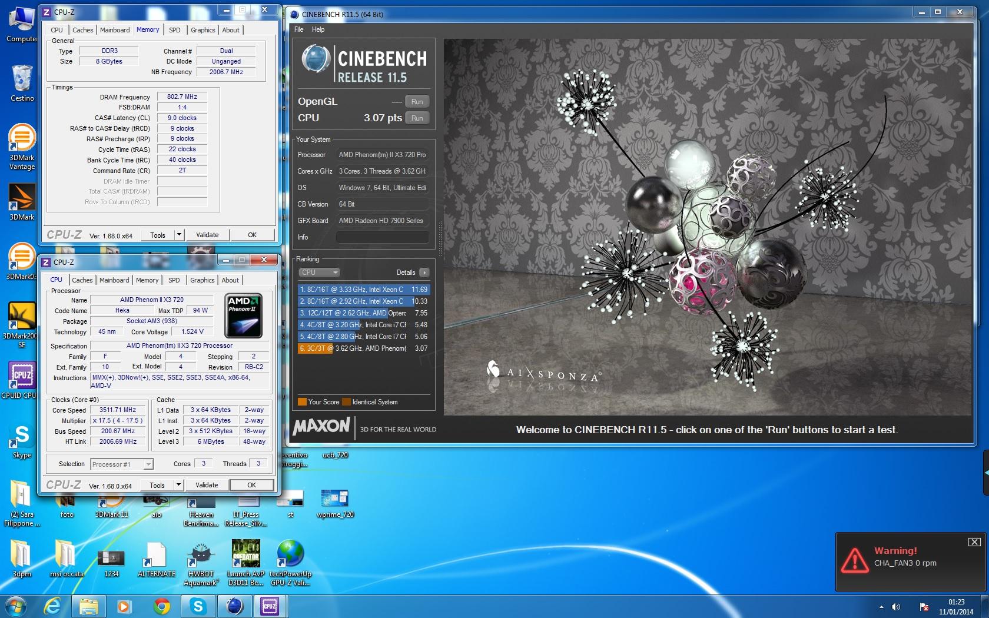Open the ucb_720 desktop file
989x618 pixels.
tap(335, 455)
